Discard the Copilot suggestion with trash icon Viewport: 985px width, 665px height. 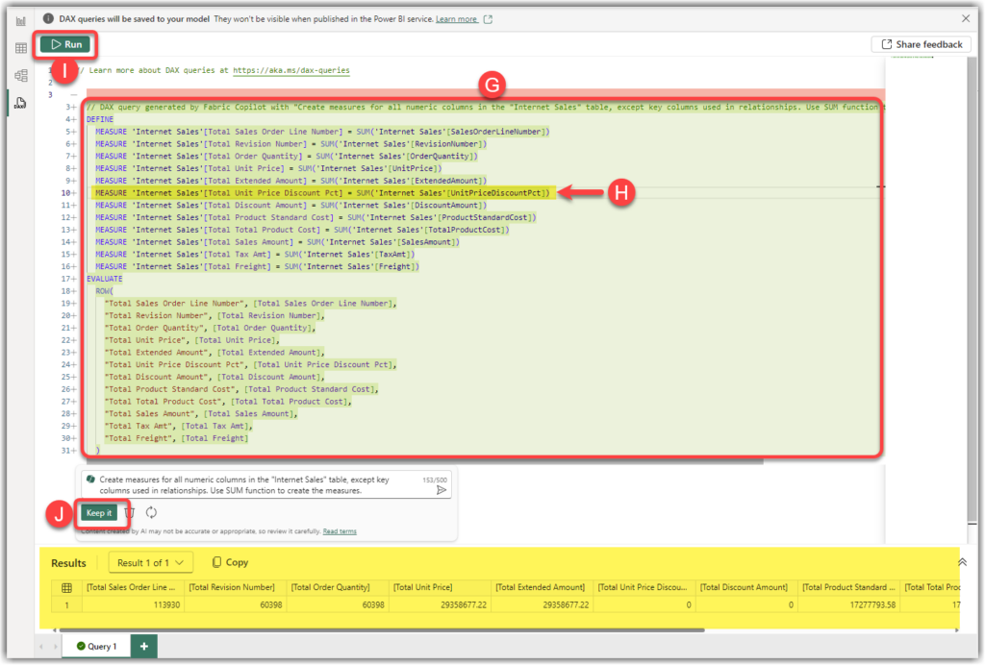130,513
